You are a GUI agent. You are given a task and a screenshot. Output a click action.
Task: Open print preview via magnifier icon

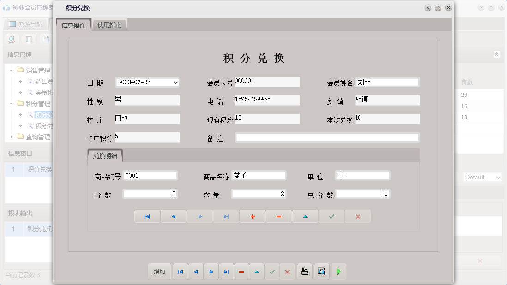(322, 272)
